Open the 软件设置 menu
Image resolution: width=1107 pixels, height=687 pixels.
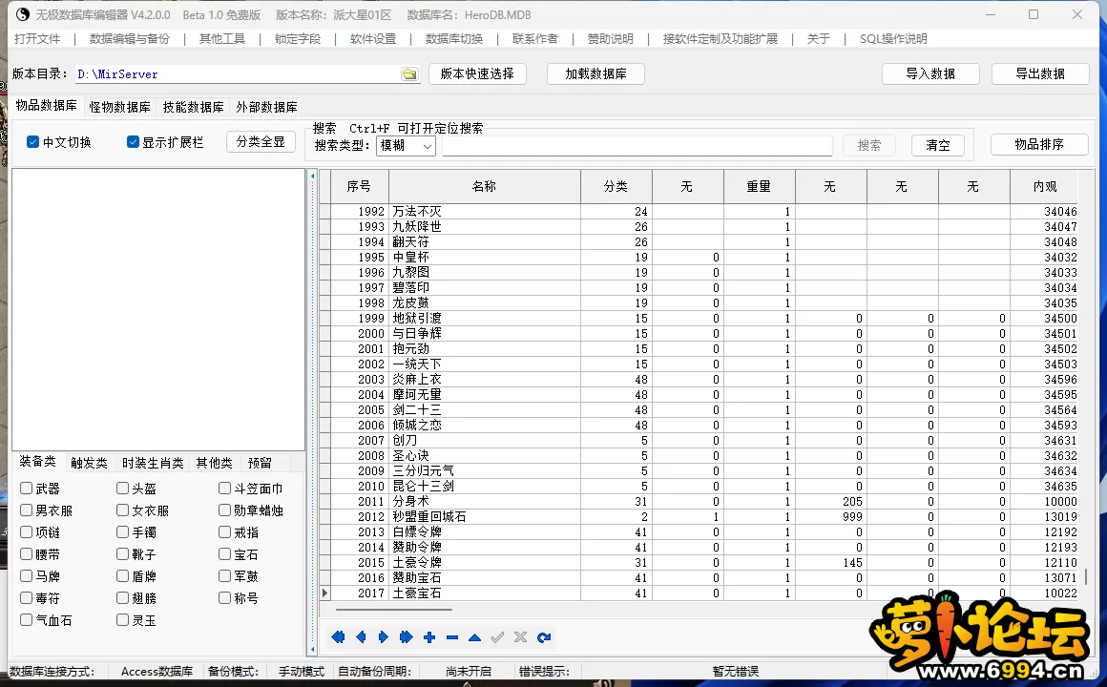373,39
